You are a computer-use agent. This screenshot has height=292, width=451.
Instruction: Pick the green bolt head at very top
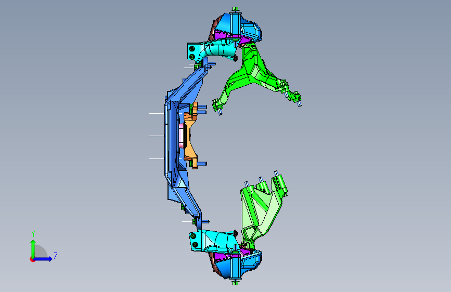coord(235,9)
